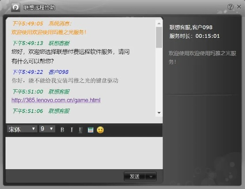The height and width of the screenshot is (189, 245).
Task: Toggle bold text formatting
Action: tap(62, 130)
